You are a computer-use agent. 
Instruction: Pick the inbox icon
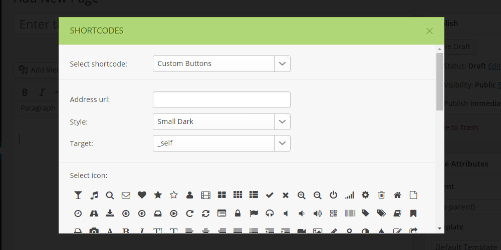click(x=158, y=213)
